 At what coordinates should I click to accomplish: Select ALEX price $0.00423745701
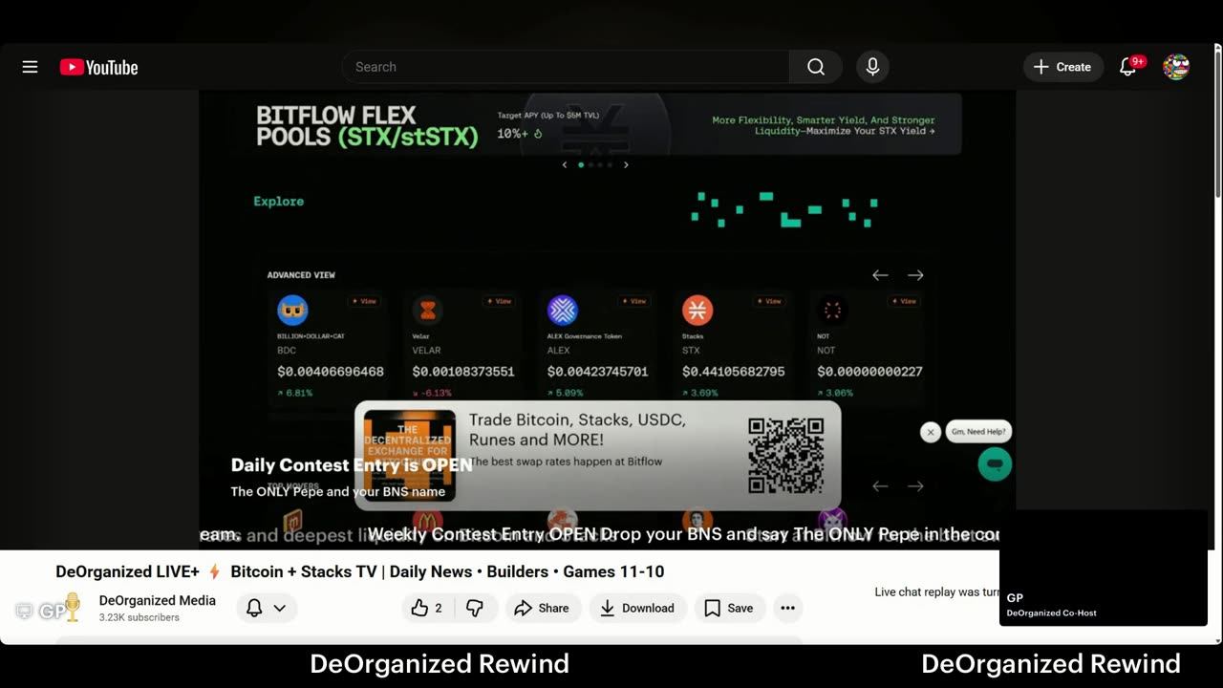click(598, 372)
